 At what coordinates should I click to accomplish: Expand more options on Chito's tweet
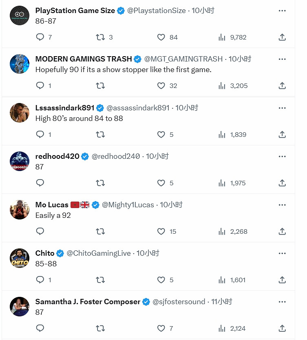pyautogui.click(x=282, y=253)
